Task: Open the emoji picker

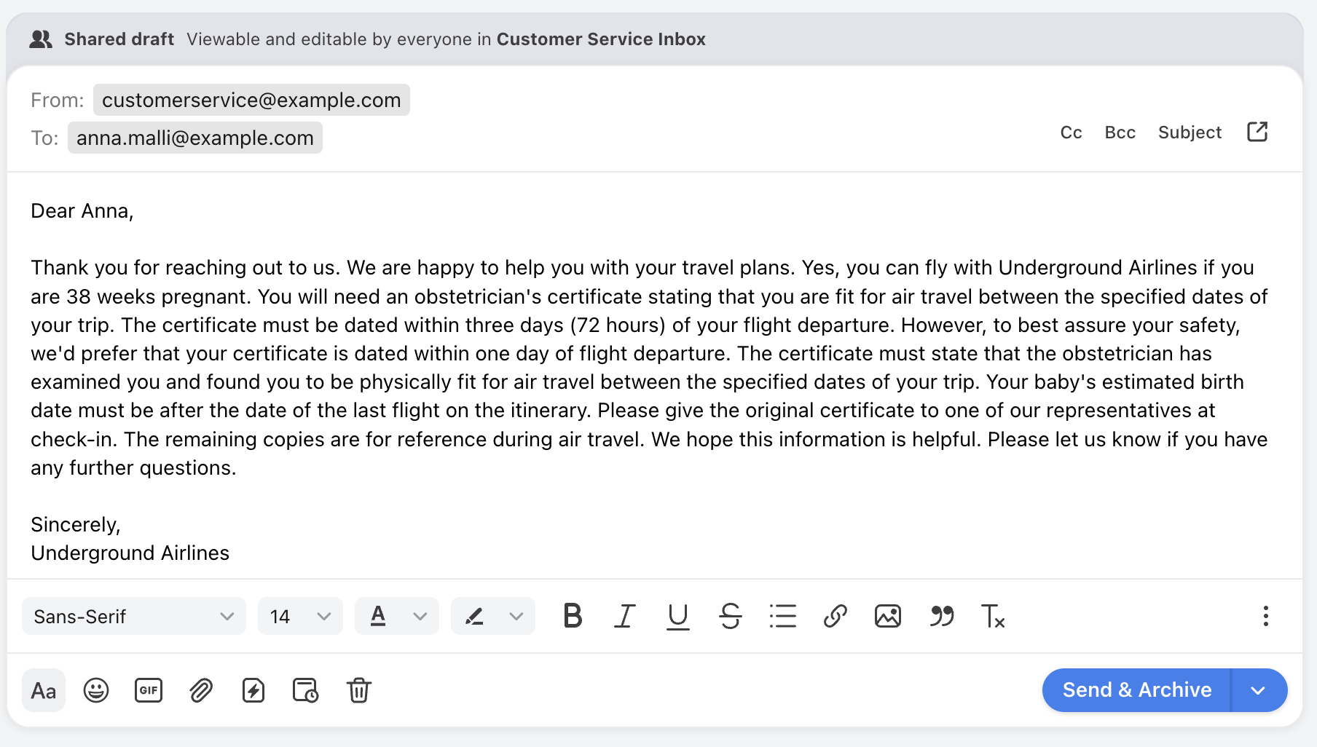Action: click(96, 690)
